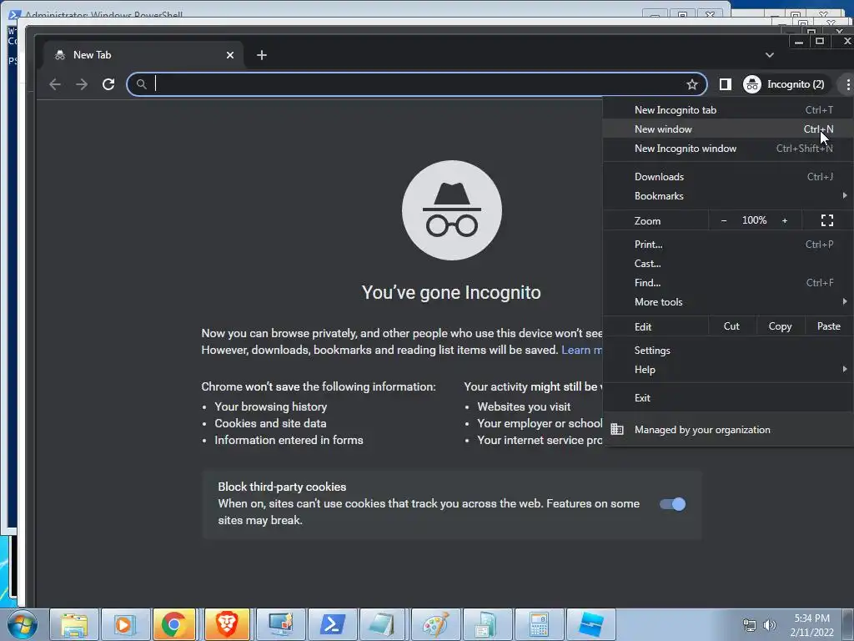Click the Chrome taskbar icon
Viewport: 854px width, 641px height.
(x=173, y=624)
